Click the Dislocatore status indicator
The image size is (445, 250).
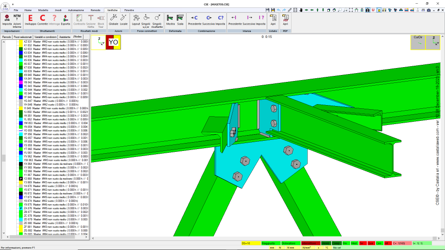point(291,244)
